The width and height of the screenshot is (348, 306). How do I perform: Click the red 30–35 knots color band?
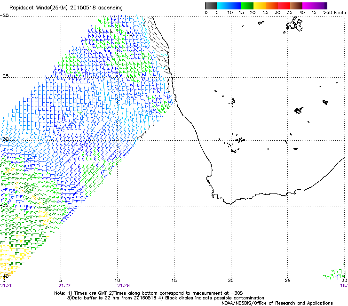coord(284,6)
